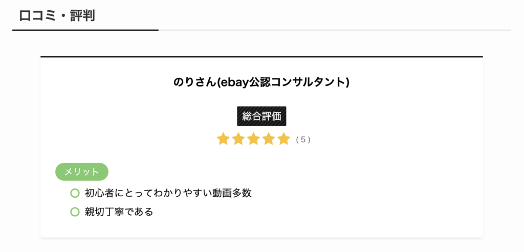Click green circle beside 親切丁寧である
The height and width of the screenshot is (252, 524).
pos(75,212)
